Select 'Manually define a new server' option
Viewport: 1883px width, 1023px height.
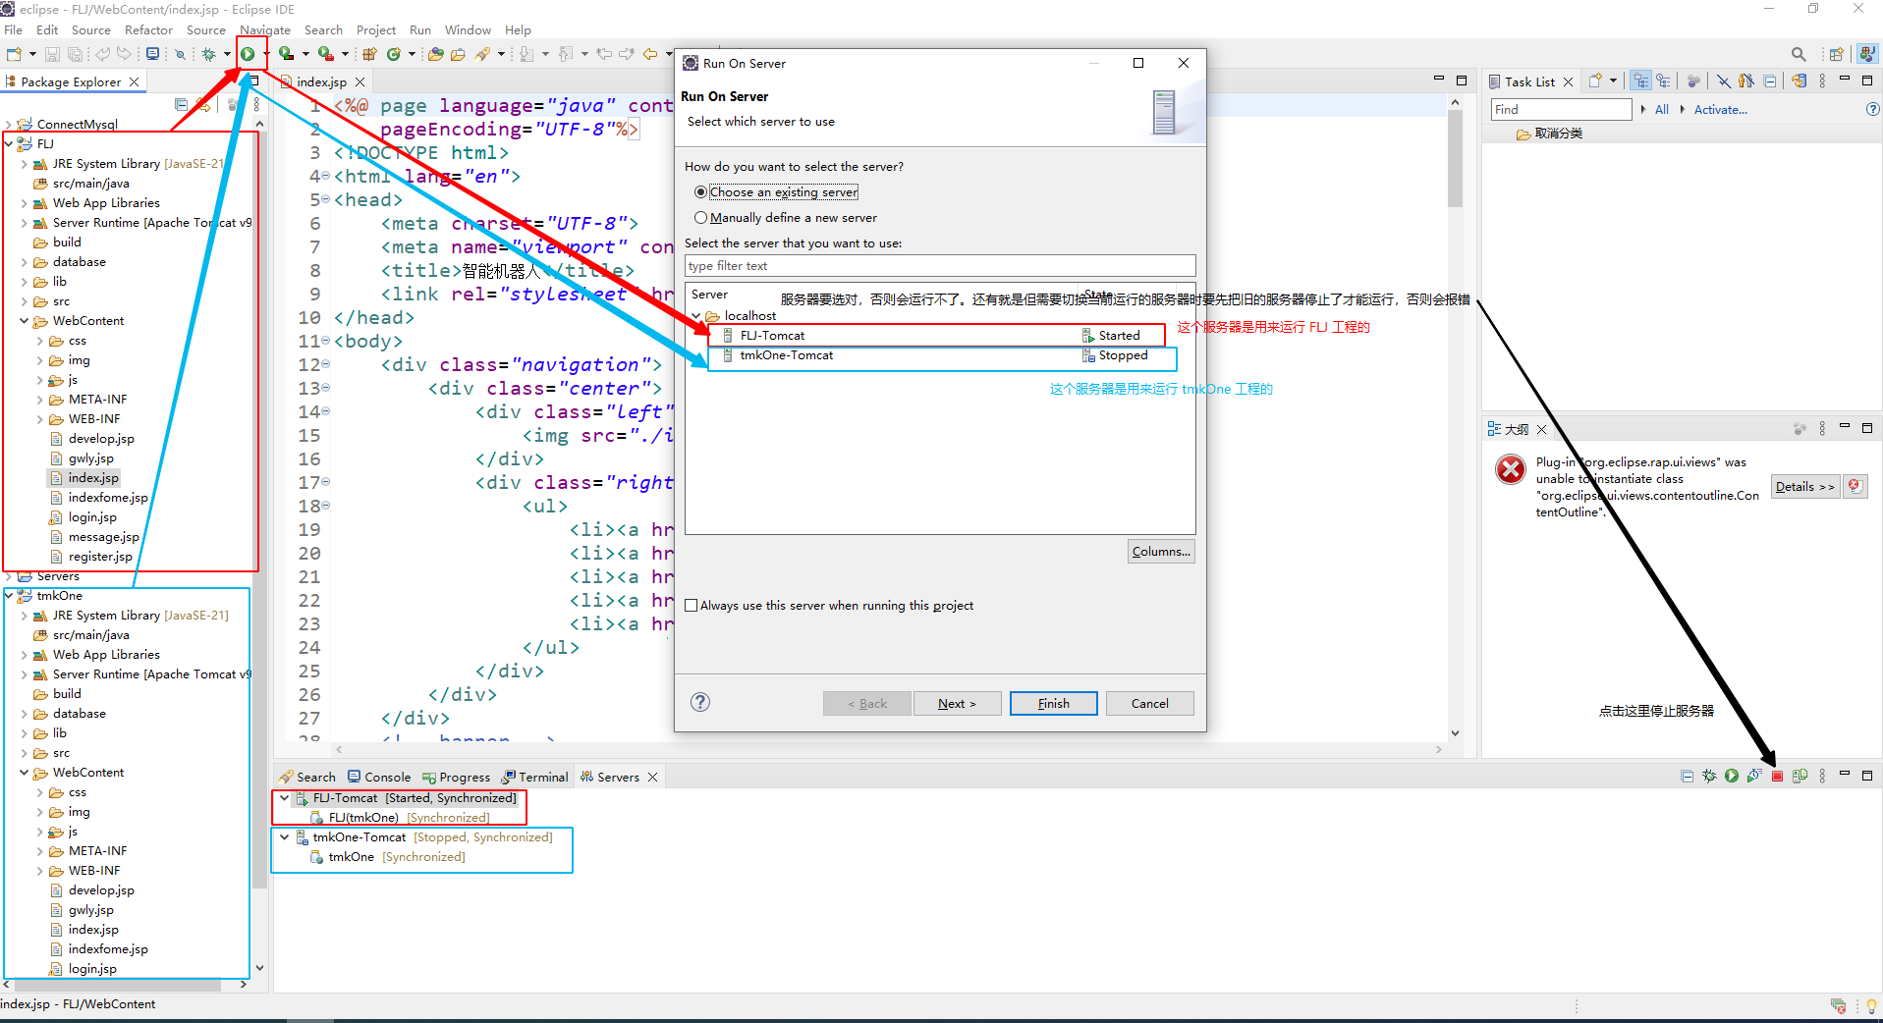[x=700, y=218]
